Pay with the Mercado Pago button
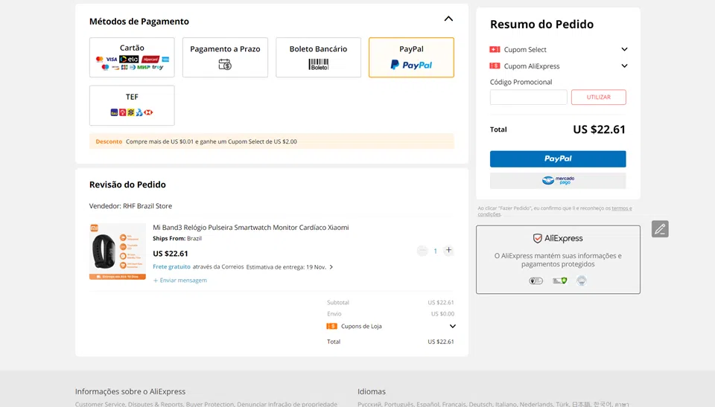The height and width of the screenshot is (407, 715). pyautogui.click(x=558, y=181)
